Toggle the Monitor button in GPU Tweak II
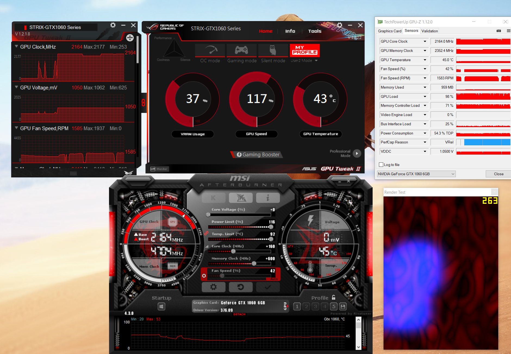The width and height of the screenshot is (511, 354). (159, 169)
